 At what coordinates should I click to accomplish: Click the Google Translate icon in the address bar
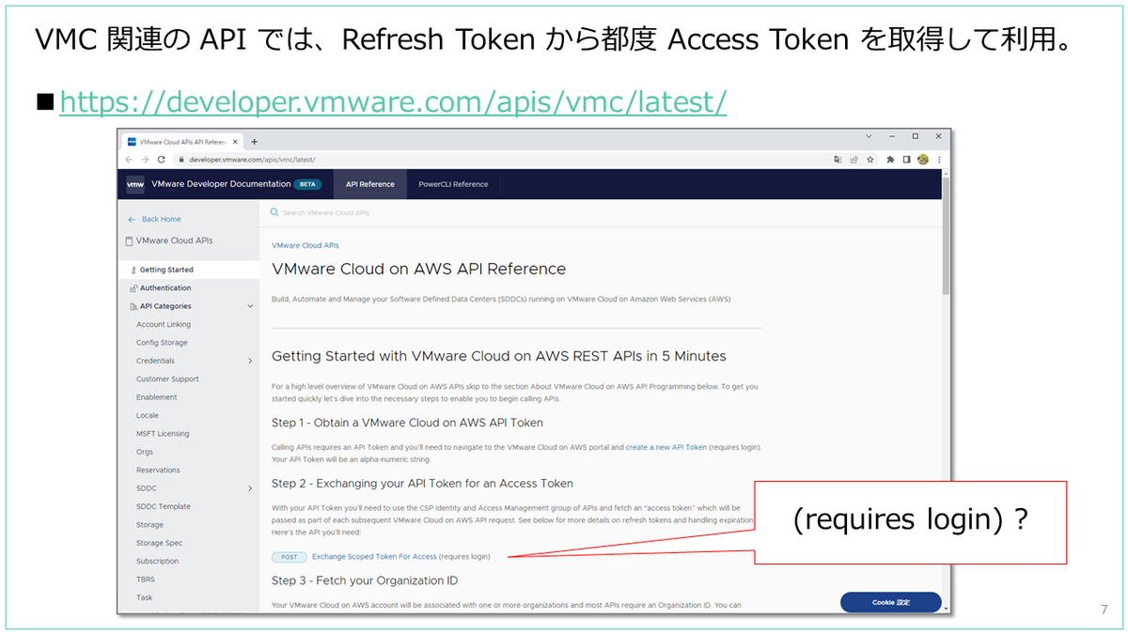[x=838, y=160]
